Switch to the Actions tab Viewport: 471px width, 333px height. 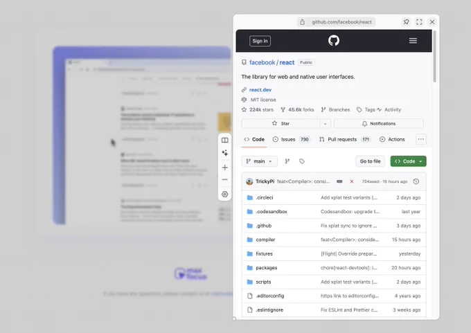click(392, 139)
